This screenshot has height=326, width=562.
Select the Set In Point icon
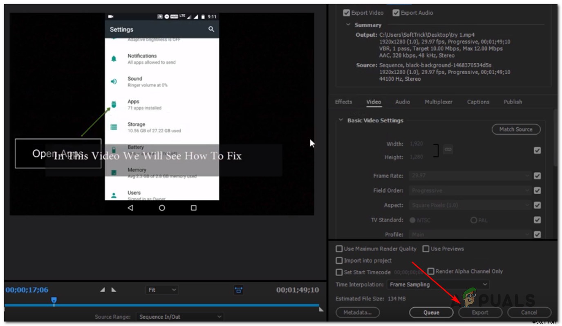[x=103, y=289]
